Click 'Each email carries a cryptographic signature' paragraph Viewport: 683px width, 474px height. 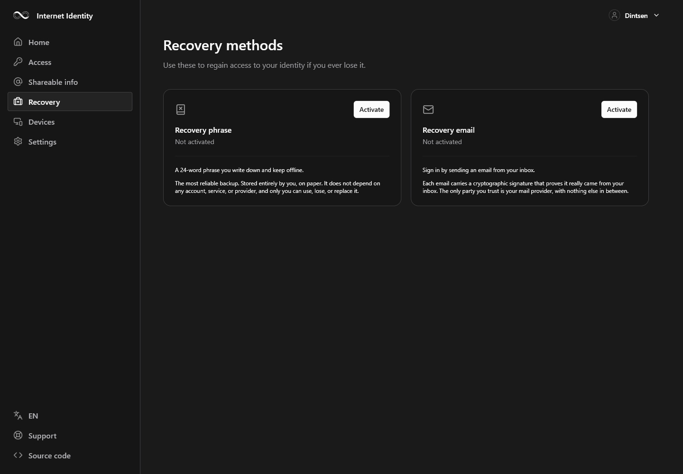tap(526, 187)
